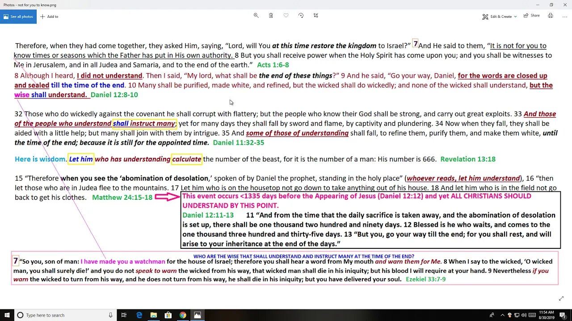Open Task View on the taskbar
The width and height of the screenshot is (572, 321).
tap(125, 315)
